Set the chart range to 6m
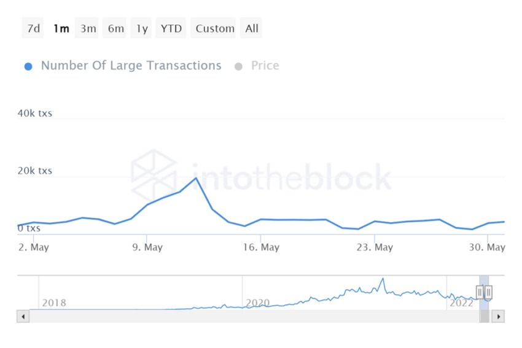522x348 pixels. coord(115,28)
